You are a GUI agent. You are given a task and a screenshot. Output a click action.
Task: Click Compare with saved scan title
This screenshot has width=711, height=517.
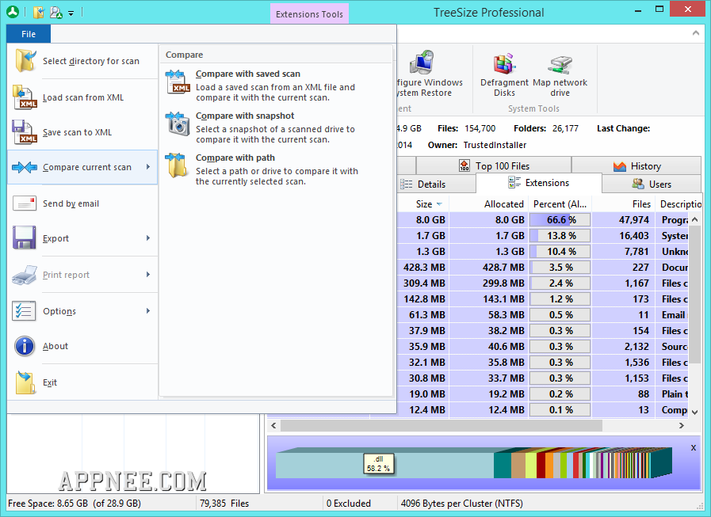(x=247, y=74)
